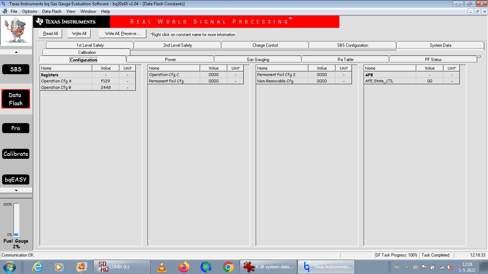Select the System Data tab
The width and height of the screenshot is (488, 274).
pyautogui.click(x=440, y=45)
